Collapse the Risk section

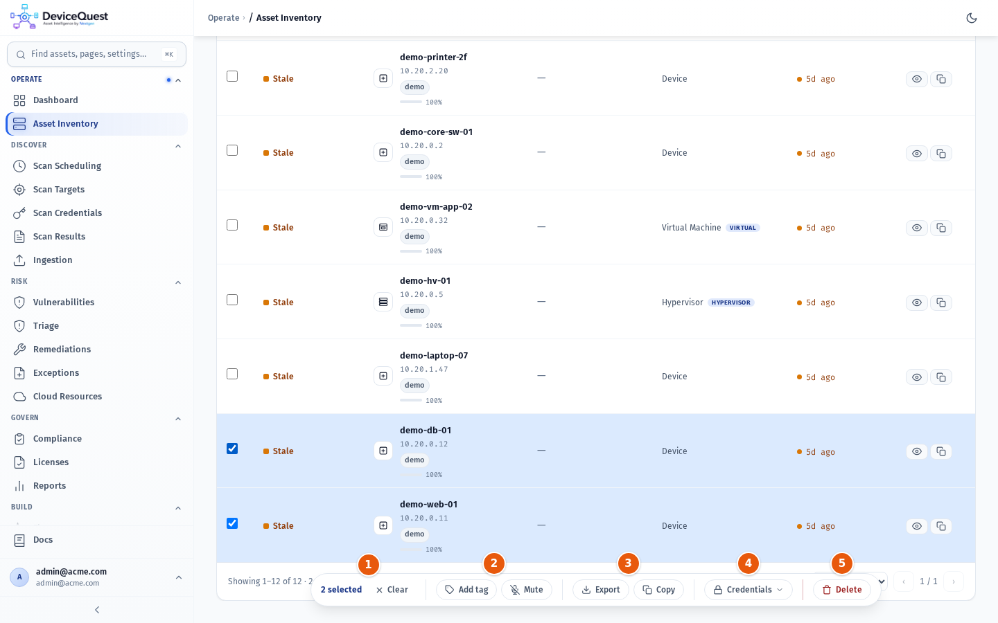[178, 282]
